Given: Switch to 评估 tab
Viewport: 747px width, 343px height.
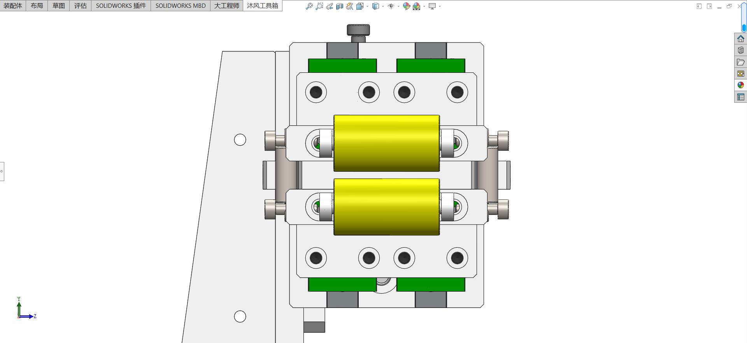Looking at the screenshot, I should click(x=81, y=5).
